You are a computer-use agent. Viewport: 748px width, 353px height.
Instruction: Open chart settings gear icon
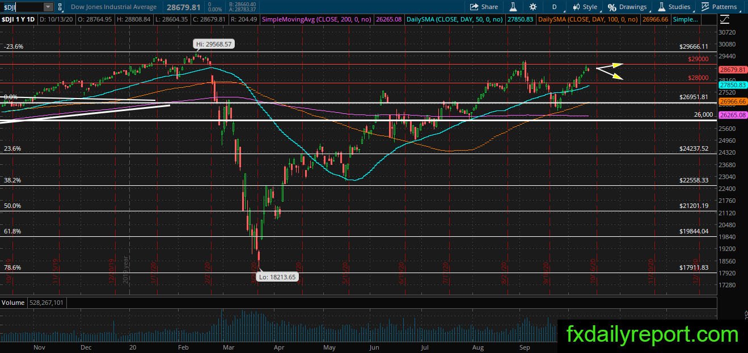pyautogui.click(x=533, y=7)
